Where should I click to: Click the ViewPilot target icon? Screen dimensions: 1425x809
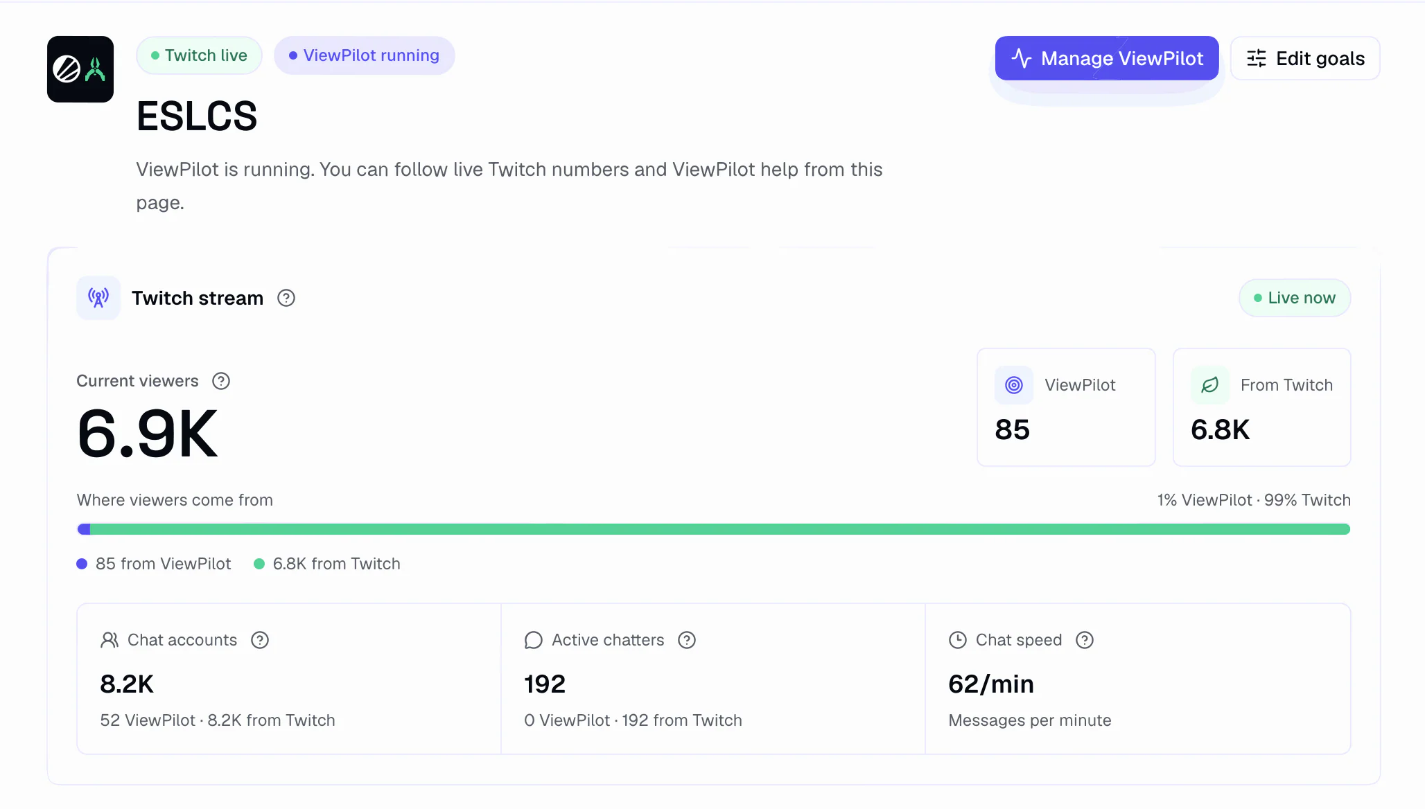[x=1014, y=385]
